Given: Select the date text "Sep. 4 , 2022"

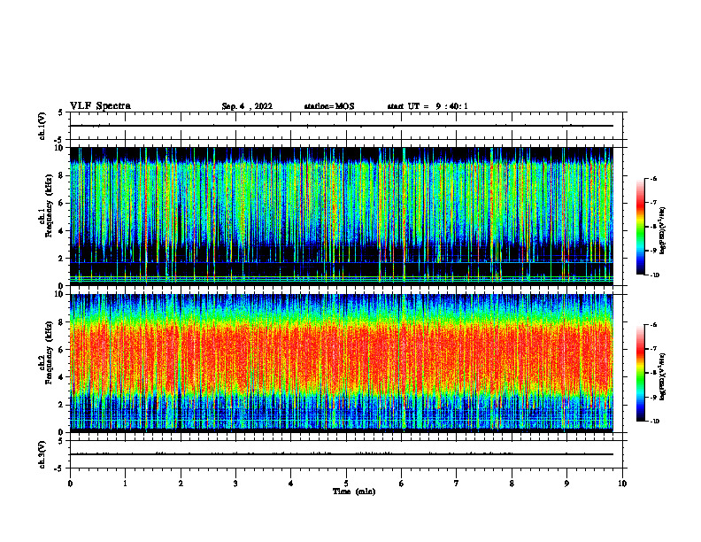Looking at the screenshot, I should coord(247,106).
